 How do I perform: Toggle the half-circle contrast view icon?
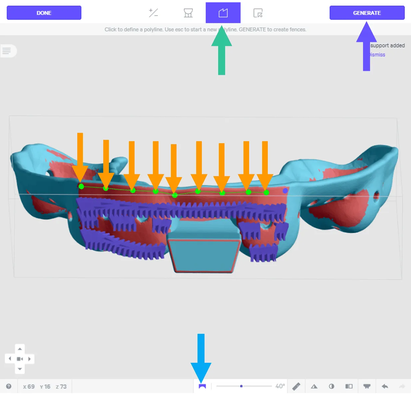coord(331,386)
